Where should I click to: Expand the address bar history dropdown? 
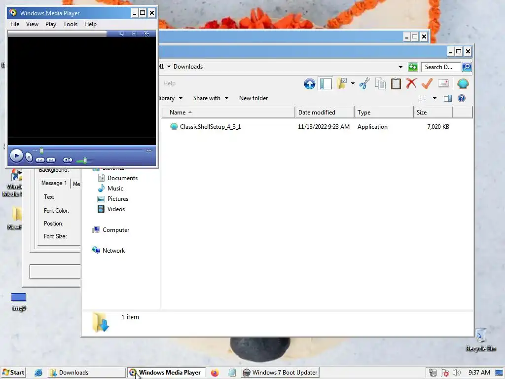click(400, 67)
